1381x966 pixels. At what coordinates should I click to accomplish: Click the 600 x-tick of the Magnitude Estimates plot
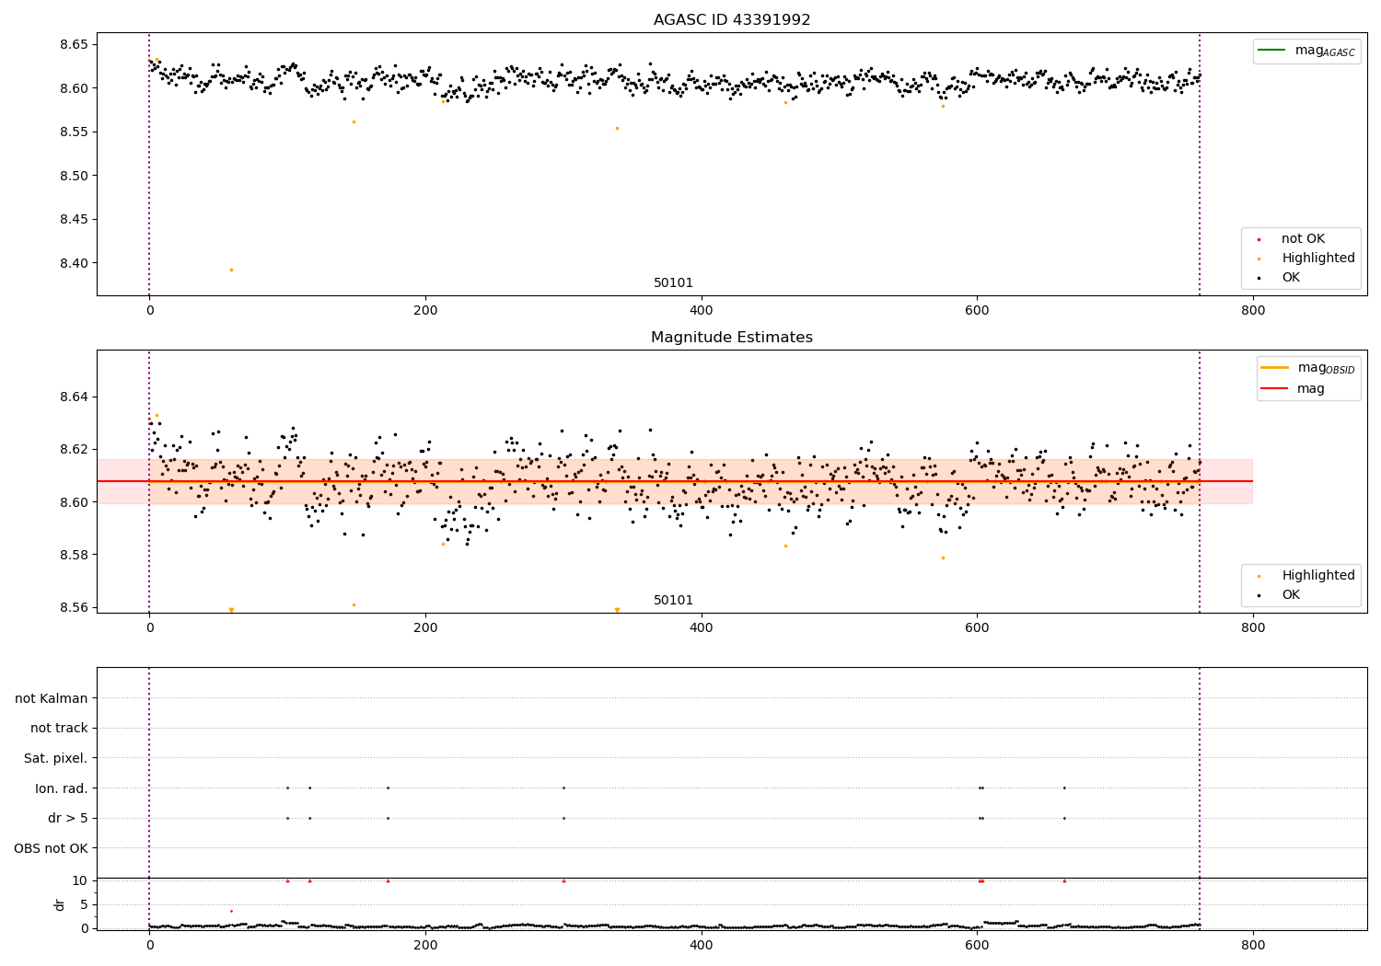[x=977, y=627]
